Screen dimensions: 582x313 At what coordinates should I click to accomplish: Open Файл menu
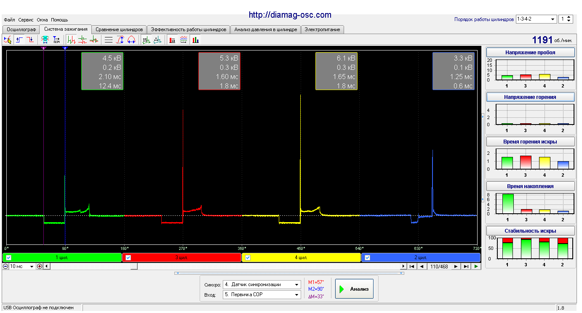point(9,20)
